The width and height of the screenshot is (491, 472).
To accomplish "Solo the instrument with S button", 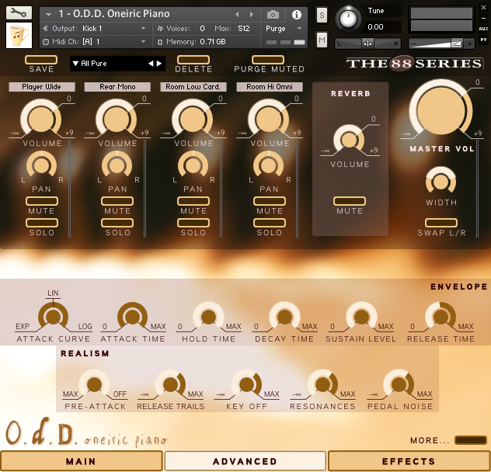I will (322, 15).
